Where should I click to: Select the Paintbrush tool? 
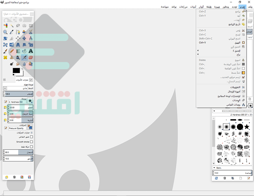point(5,51)
